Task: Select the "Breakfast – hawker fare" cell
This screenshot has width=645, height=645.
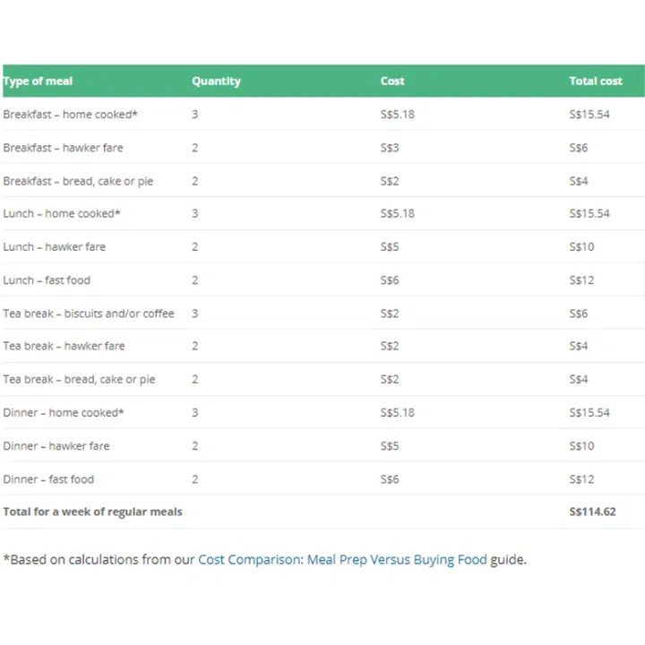Action: pos(63,148)
